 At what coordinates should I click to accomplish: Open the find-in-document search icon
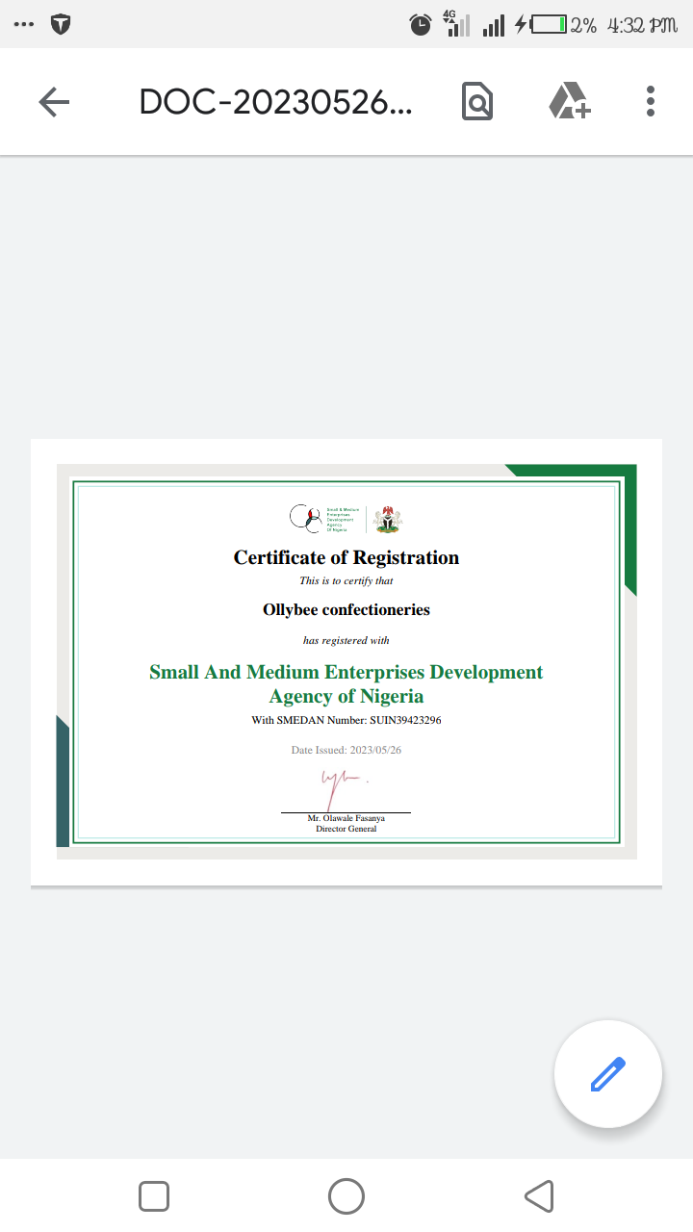pos(477,101)
